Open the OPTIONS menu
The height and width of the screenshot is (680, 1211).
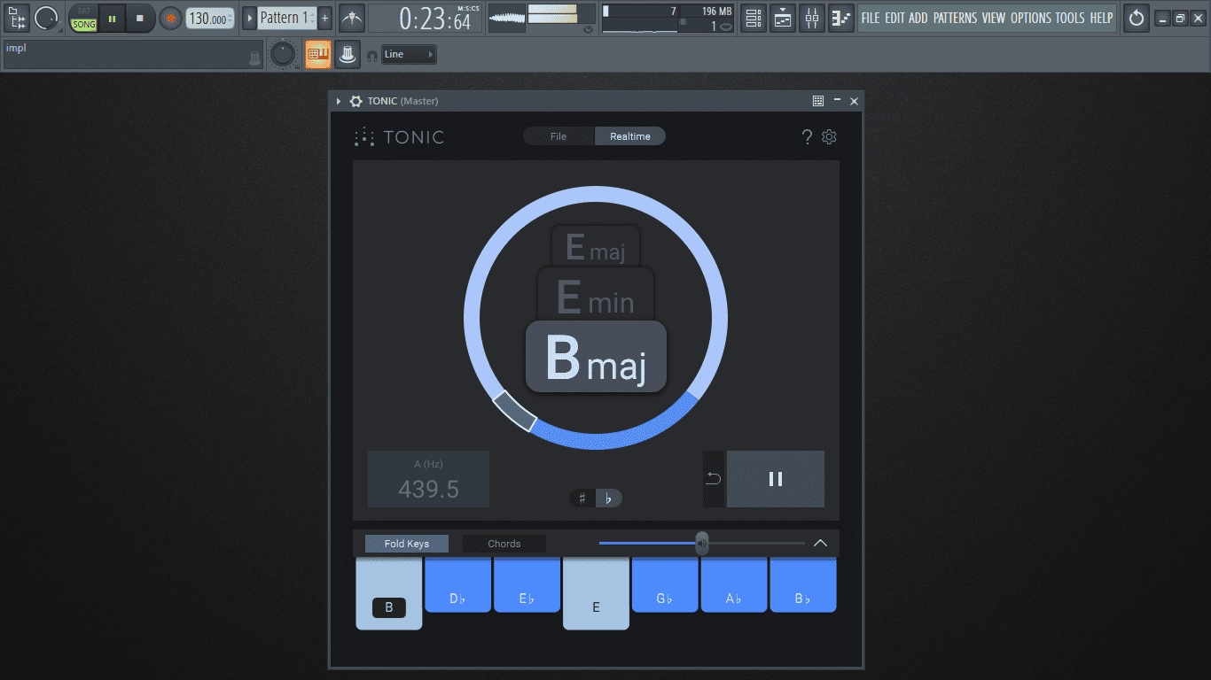1031,18
